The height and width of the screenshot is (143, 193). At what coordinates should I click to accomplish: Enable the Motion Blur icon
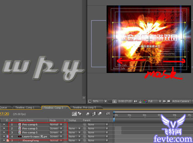(x=100, y=114)
